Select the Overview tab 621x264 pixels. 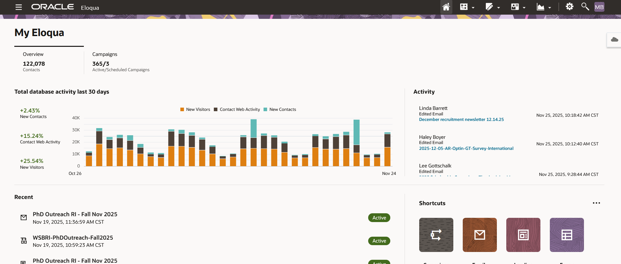[33, 54]
